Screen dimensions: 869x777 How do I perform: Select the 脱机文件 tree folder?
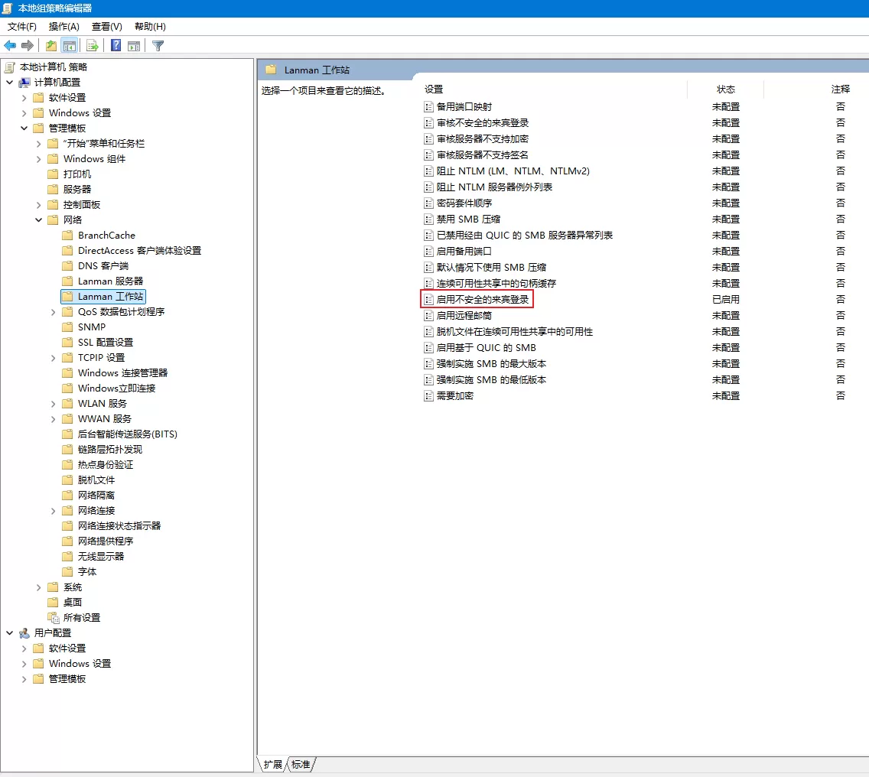point(96,480)
